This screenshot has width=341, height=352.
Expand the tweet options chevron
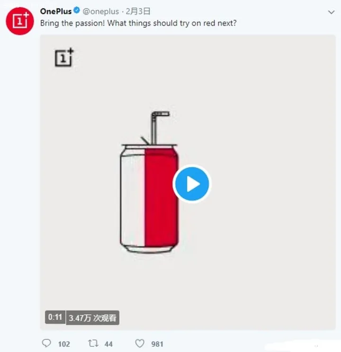point(331,12)
